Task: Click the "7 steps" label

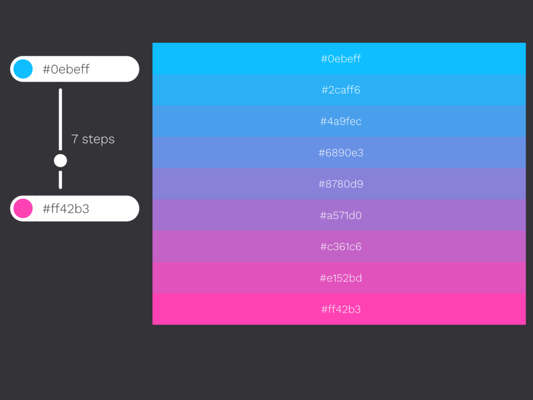Action: tap(93, 139)
